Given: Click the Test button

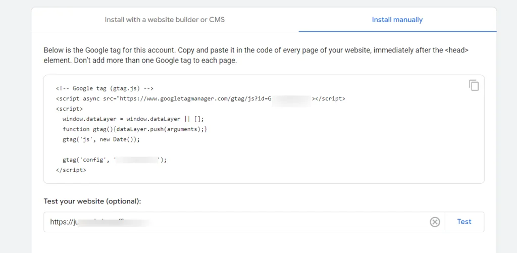Looking at the screenshot, I should 464,222.
